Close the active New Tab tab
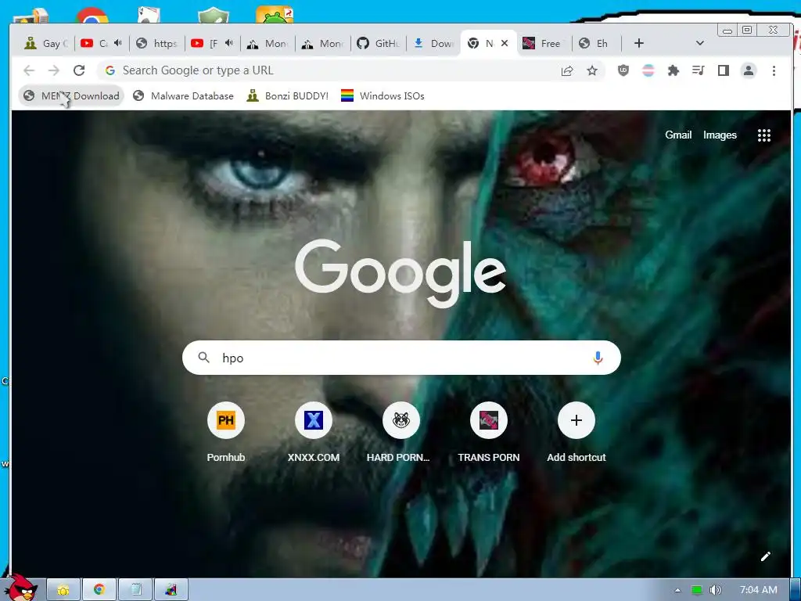The width and height of the screenshot is (801, 601). tap(505, 44)
